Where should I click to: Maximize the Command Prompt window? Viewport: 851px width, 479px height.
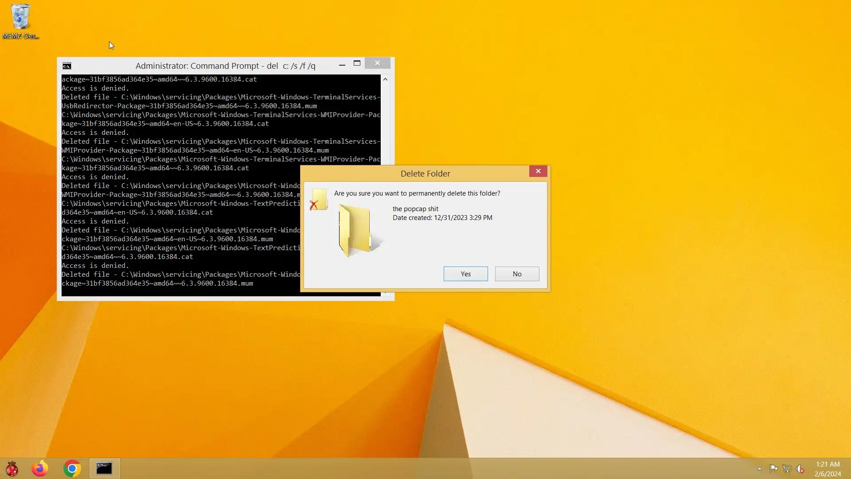click(357, 63)
